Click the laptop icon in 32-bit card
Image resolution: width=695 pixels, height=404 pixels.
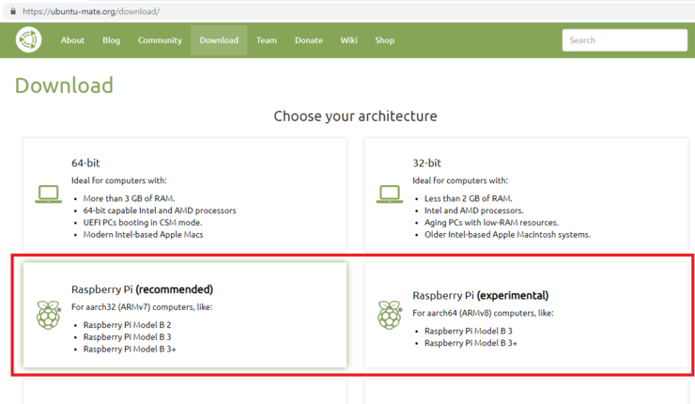pos(390,194)
